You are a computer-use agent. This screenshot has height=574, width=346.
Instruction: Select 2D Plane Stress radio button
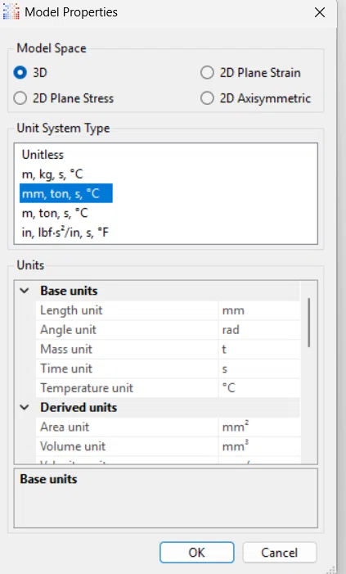(64, 98)
